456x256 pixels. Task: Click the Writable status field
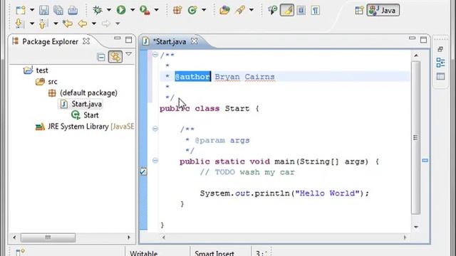coord(144,253)
